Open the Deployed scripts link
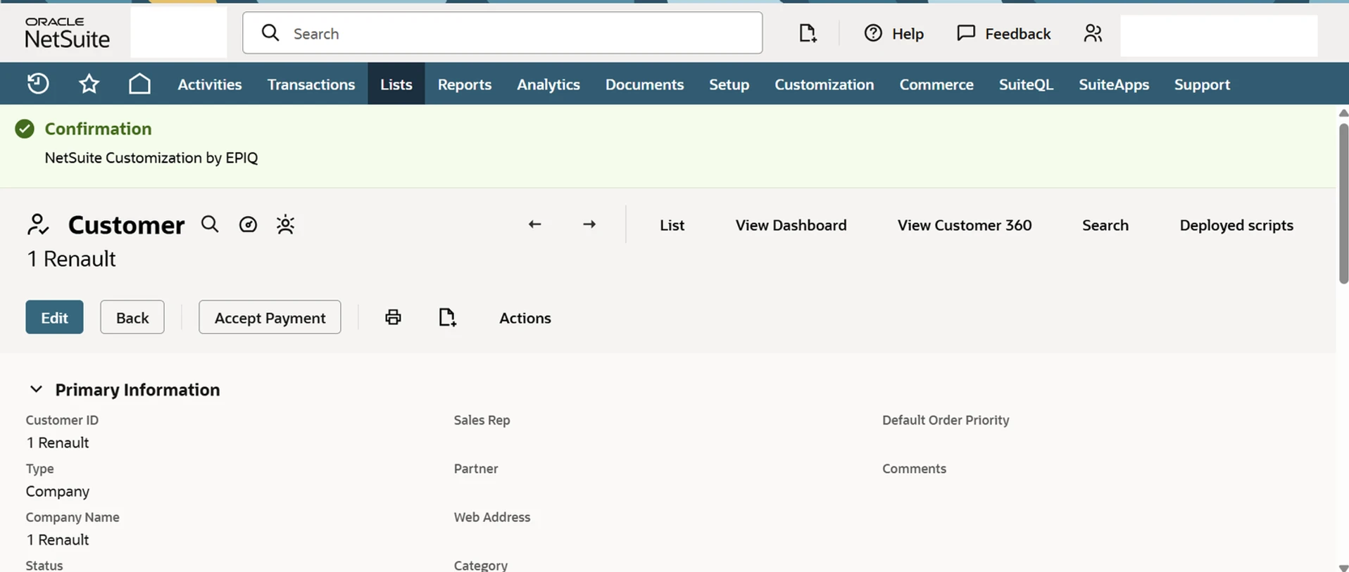Screen dimensions: 1349x572 click(x=1236, y=225)
